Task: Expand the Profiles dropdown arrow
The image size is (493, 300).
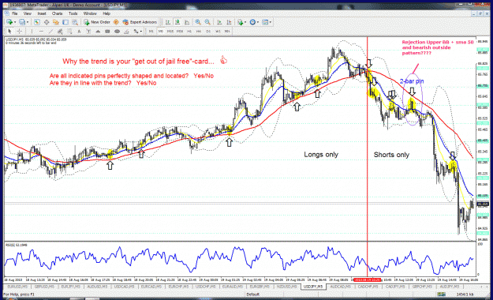Action: point(28,22)
